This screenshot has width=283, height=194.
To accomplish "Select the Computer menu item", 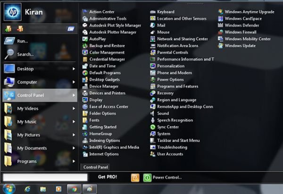I will tap(40, 82).
